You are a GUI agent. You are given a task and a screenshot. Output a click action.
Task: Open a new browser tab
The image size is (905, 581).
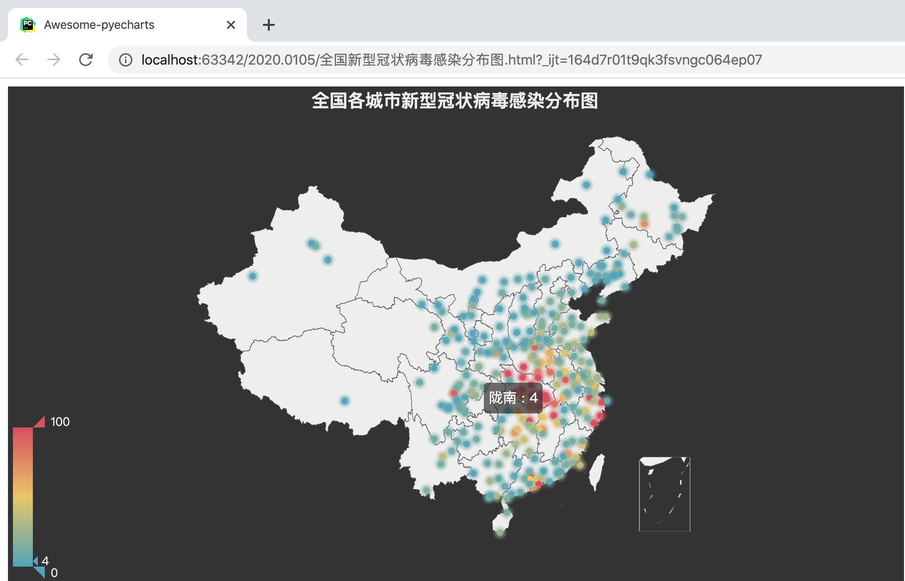click(x=269, y=25)
